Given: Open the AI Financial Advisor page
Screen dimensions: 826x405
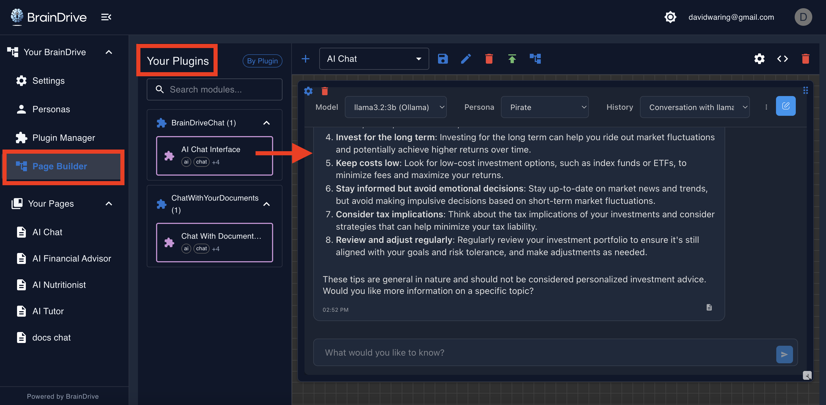Looking at the screenshot, I should coord(71,258).
